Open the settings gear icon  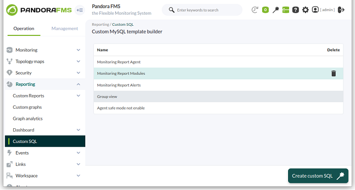(305, 10)
